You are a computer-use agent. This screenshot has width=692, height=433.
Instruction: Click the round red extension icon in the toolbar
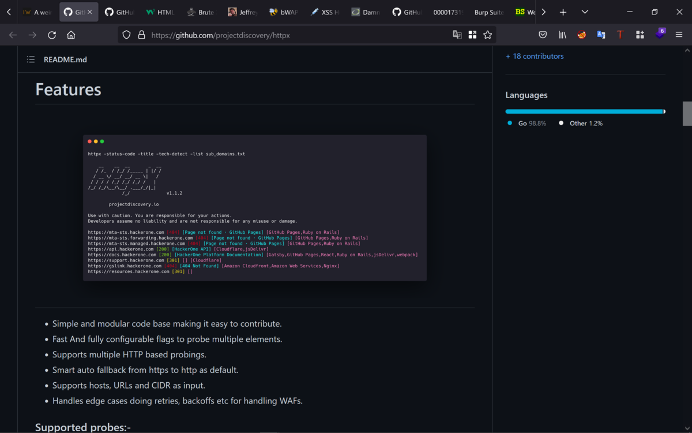[x=582, y=35]
